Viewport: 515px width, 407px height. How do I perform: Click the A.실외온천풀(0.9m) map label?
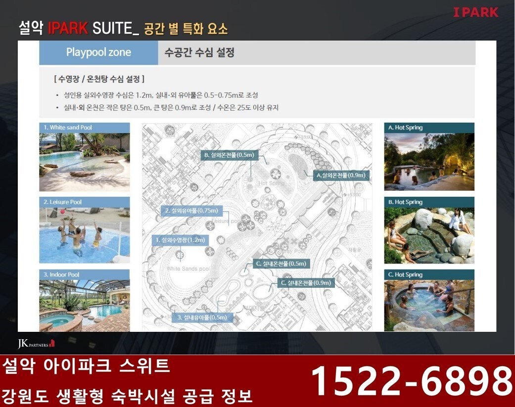coord(341,175)
